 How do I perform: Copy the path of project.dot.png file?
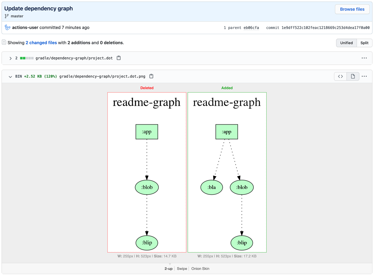pyautogui.click(x=151, y=76)
